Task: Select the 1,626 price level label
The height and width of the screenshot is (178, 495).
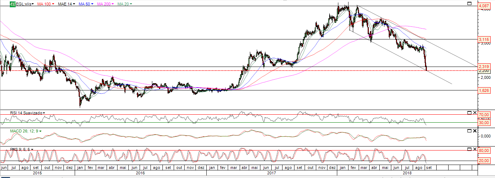Action: 484,90
